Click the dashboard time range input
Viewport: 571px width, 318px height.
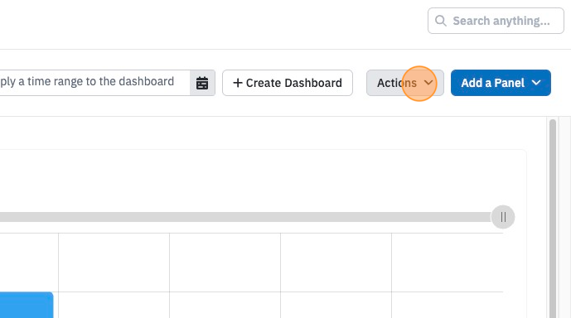[94, 83]
